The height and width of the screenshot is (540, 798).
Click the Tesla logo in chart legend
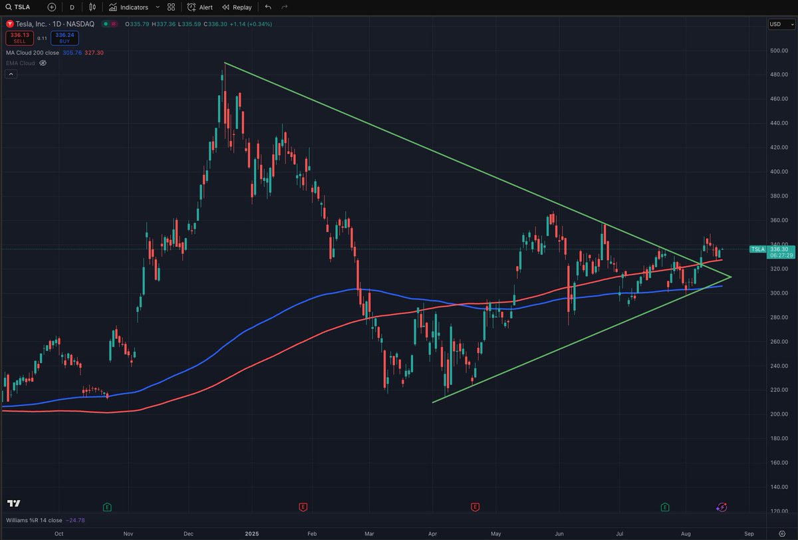10,24
